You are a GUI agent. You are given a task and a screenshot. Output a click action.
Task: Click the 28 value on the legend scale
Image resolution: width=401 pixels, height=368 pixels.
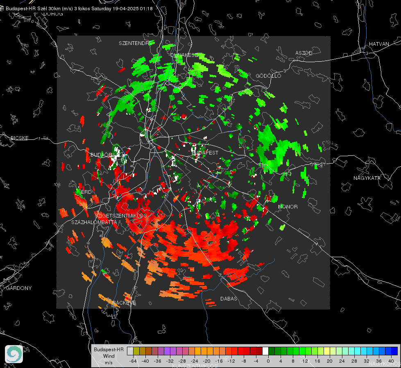tap(354, 361)
